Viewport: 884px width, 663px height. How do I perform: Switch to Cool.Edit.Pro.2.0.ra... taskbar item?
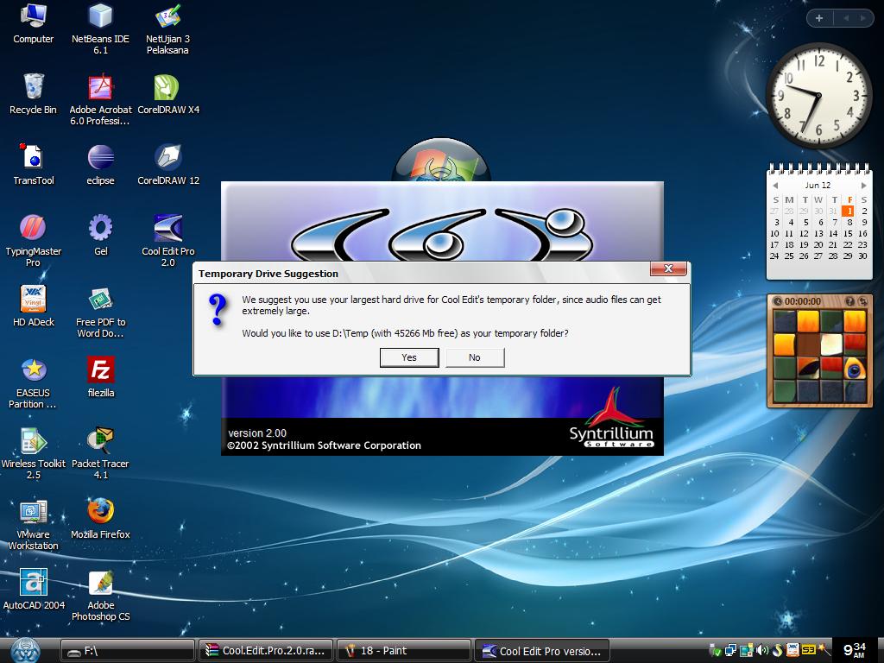[x=266, y=651]
